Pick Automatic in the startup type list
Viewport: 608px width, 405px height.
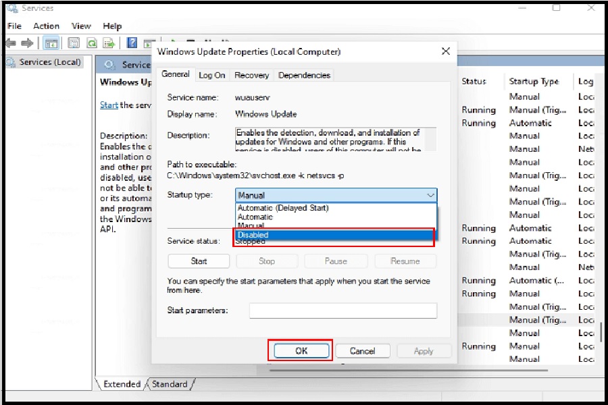pos(255,217)
